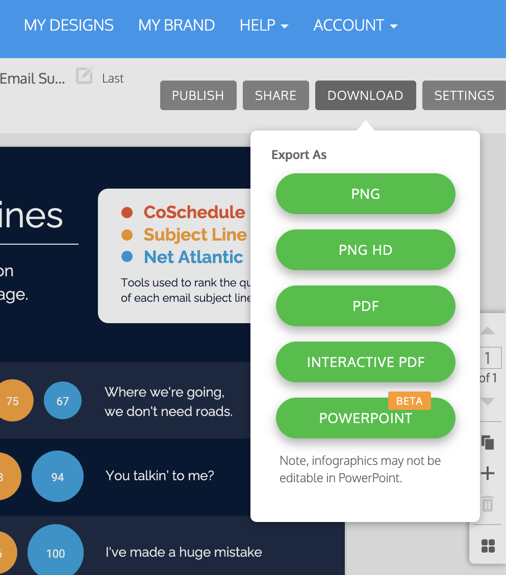Go to MY BRAND in navigation
The width and height of the screenshot is (506, 575).
(x=176, y=25)
